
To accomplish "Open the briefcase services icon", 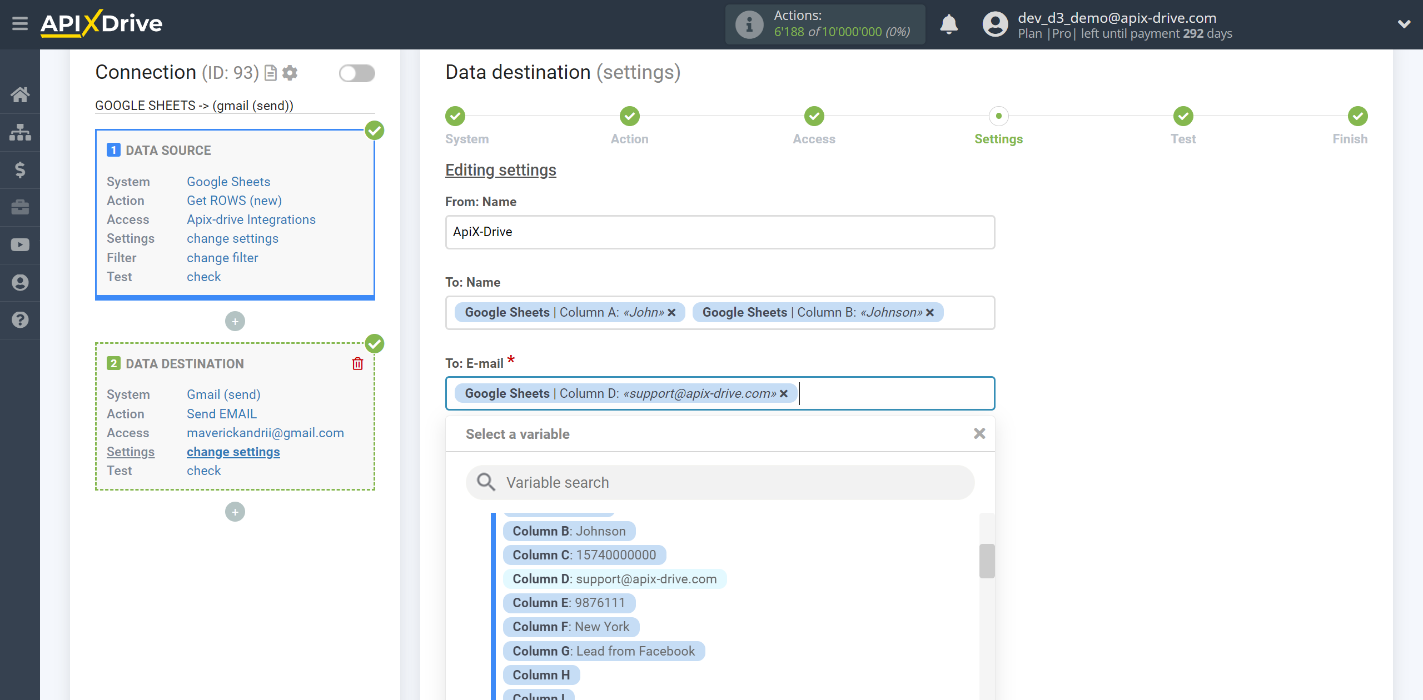I will tap(20, 207).
